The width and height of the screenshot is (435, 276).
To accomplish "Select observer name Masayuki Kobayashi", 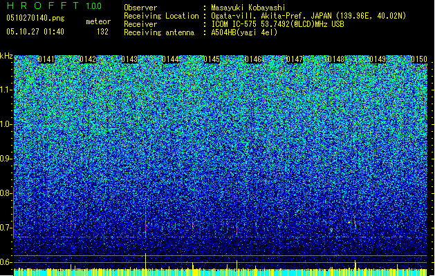I will pos(248,8).
